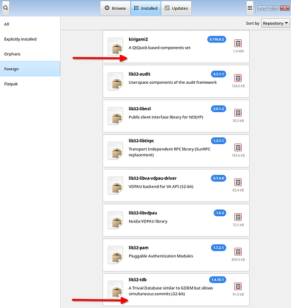The width and height of the screenshot is (291, 308).
Task: Click 'Nvidia VDPAU library' description
Action: (148, 221)
